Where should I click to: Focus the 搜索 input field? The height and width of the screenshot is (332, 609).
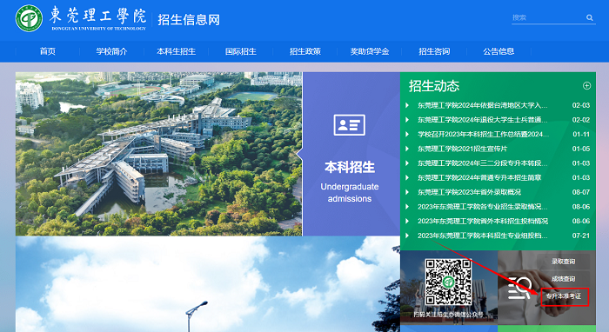click(547, 17)
